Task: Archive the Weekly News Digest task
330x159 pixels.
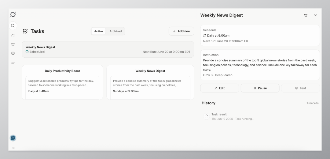Action: [x=306, y=15]
